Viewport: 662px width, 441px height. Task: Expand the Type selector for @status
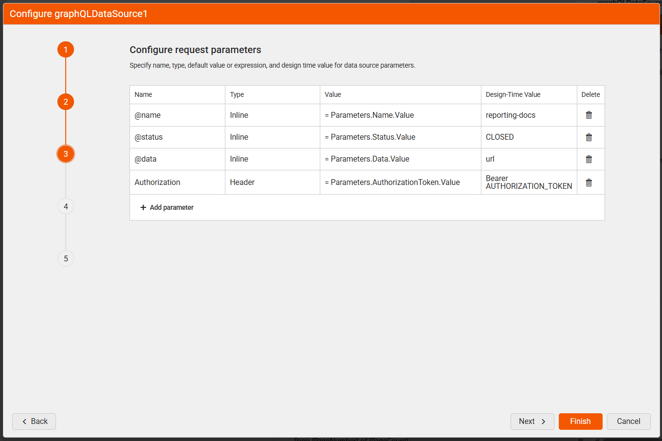[272, 137]
